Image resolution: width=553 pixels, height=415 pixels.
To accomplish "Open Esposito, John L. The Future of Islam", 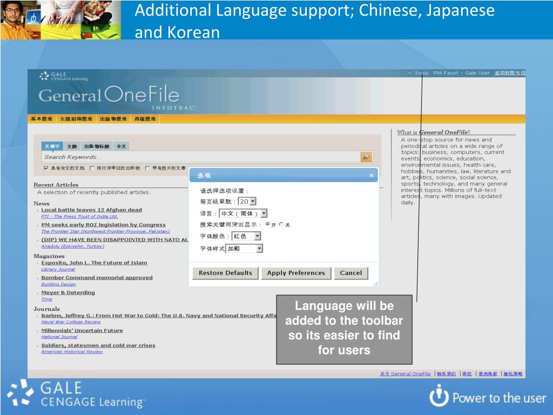I will (94, 263).
